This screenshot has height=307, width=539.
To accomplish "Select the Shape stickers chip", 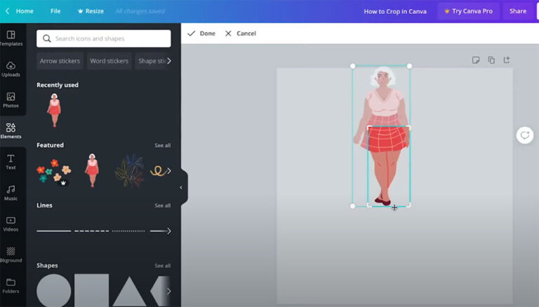I will (x=152, y=61).
